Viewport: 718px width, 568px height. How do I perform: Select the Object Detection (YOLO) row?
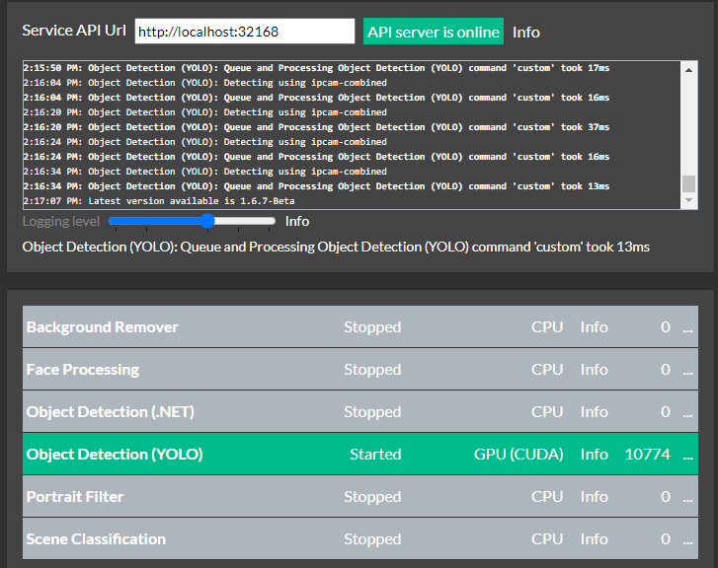pos(360,455)
